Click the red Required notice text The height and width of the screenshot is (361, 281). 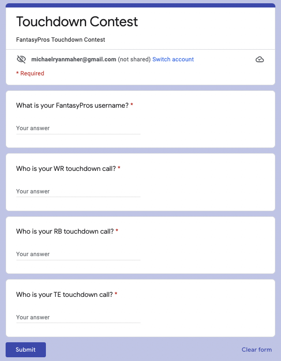point(30,74)
